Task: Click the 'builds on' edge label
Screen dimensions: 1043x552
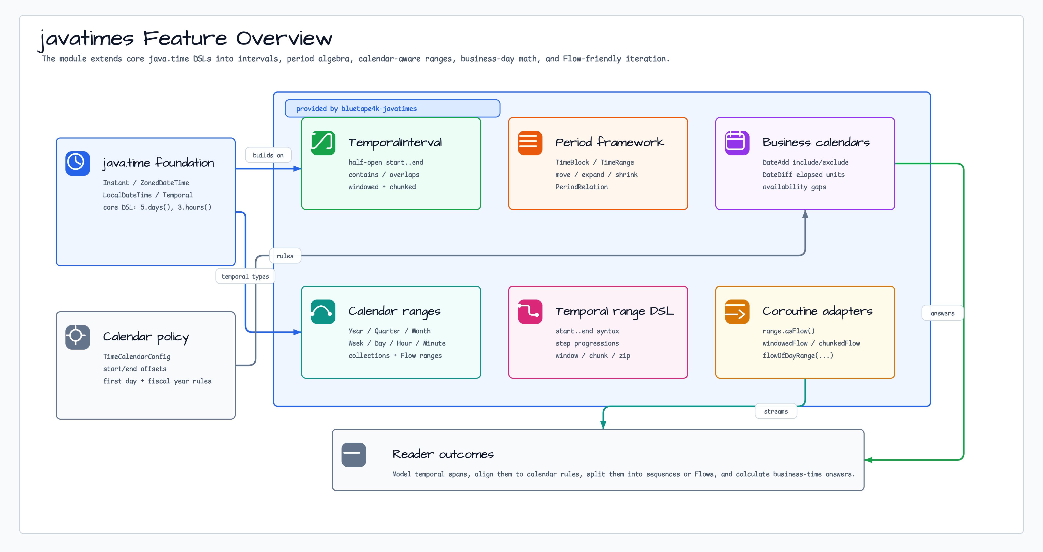Action: (x=268, y=155)
